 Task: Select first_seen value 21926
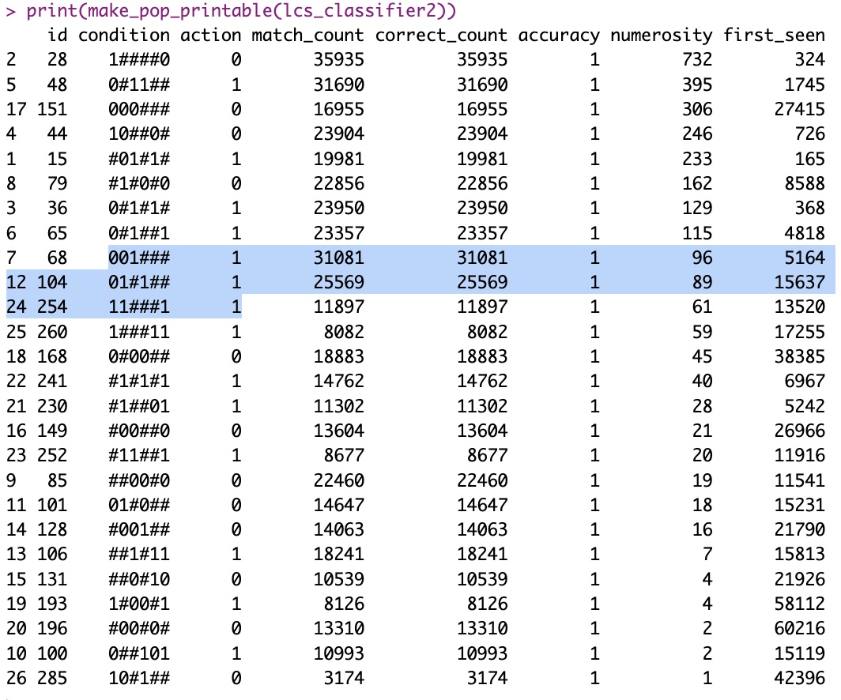pos(799,579)
